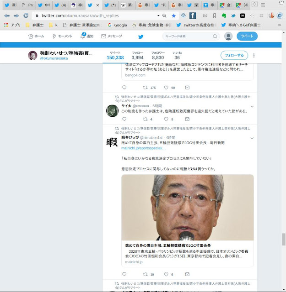Click the zoom magnifier in address bar

coord(164,16)
